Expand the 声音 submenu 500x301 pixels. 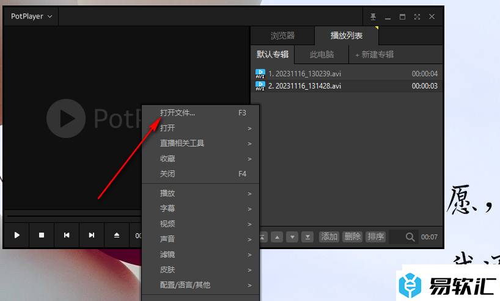pyautogui.click(x=200, y=239)
